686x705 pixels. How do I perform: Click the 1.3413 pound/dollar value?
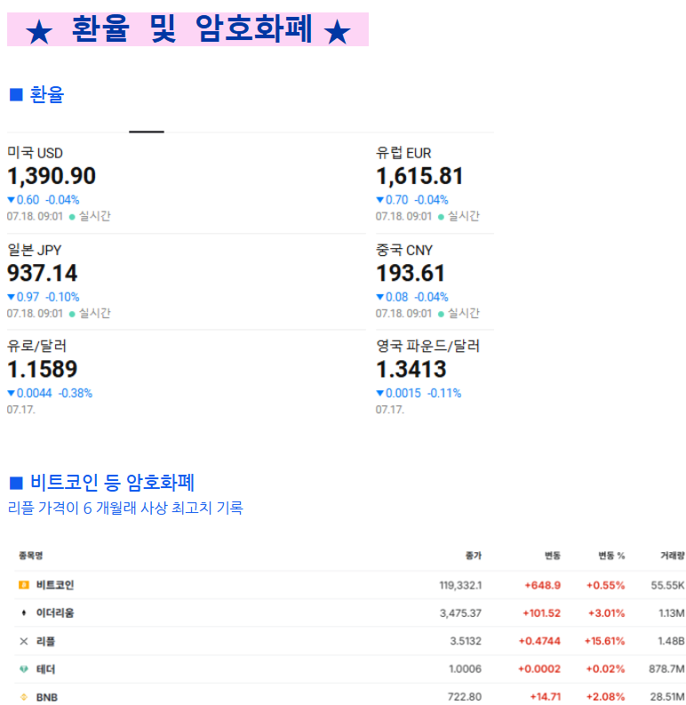click(411, 369)
